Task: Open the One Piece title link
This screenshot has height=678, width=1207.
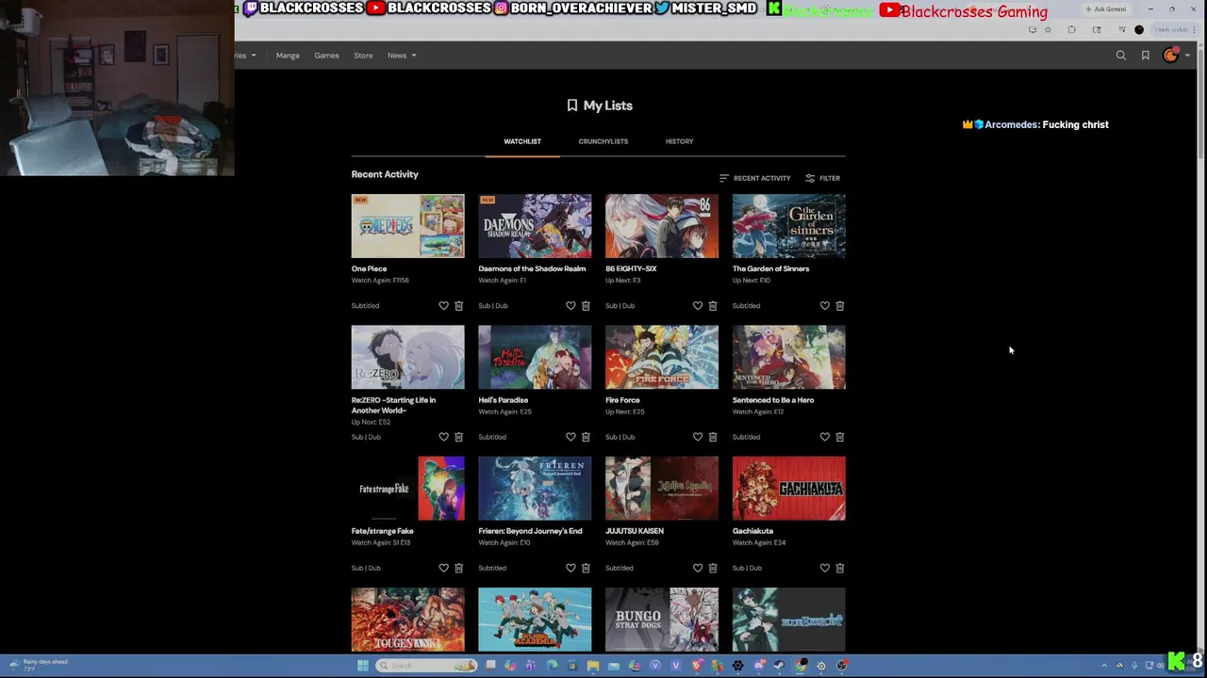Action: (x=369, y=268)
